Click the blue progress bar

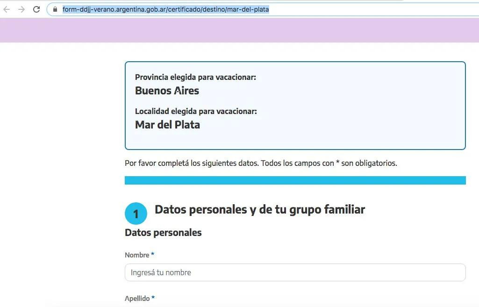pos(295,180)
